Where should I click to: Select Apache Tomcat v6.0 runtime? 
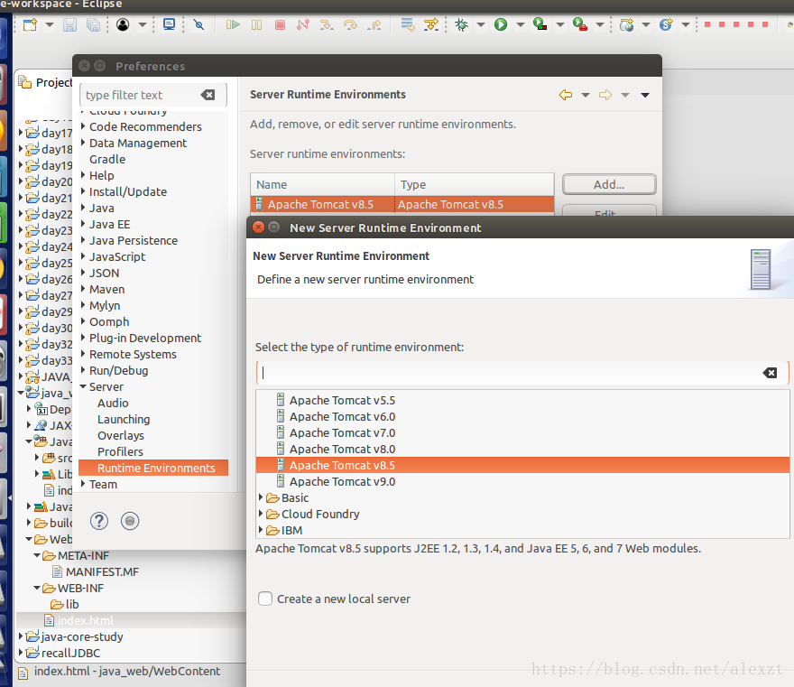pyautogui.click(x=342, y=416)
